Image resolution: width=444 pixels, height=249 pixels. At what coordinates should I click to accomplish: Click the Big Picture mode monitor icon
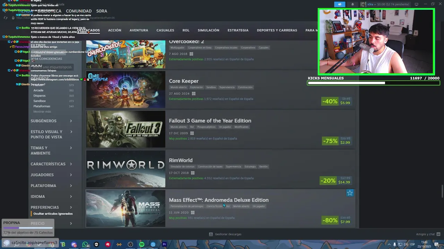tap(416, 4)
